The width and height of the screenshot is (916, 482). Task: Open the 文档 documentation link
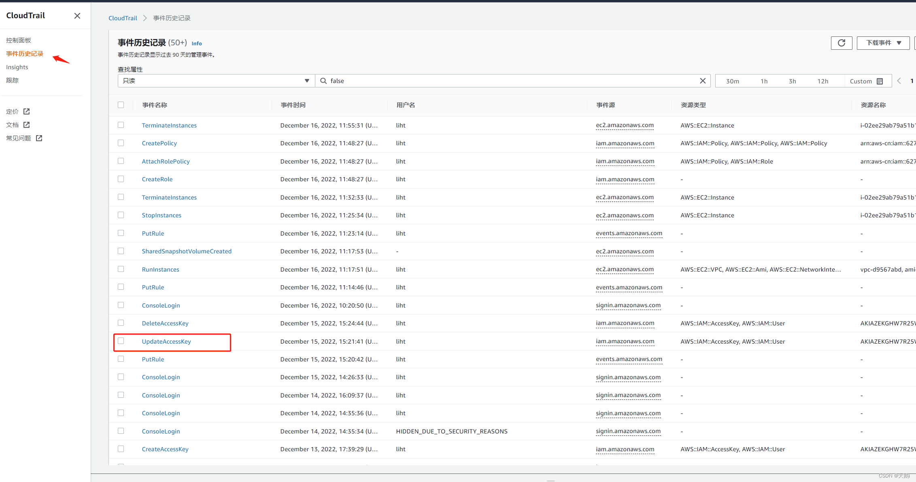tap(12, 125)
